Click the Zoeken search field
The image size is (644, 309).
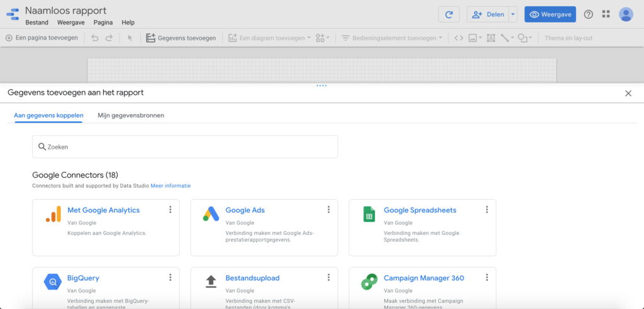185,147
